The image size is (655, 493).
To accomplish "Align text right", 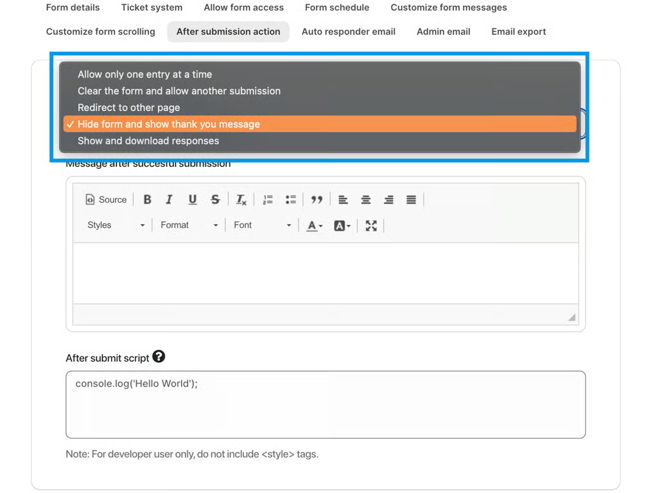I will click(389, 200).
